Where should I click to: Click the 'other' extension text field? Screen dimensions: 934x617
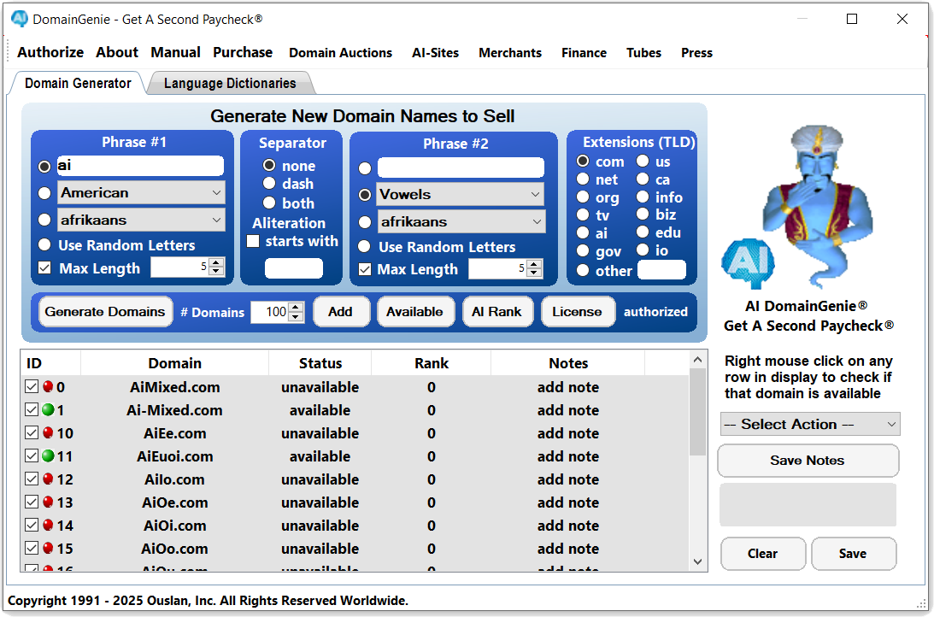pos(661,270)
